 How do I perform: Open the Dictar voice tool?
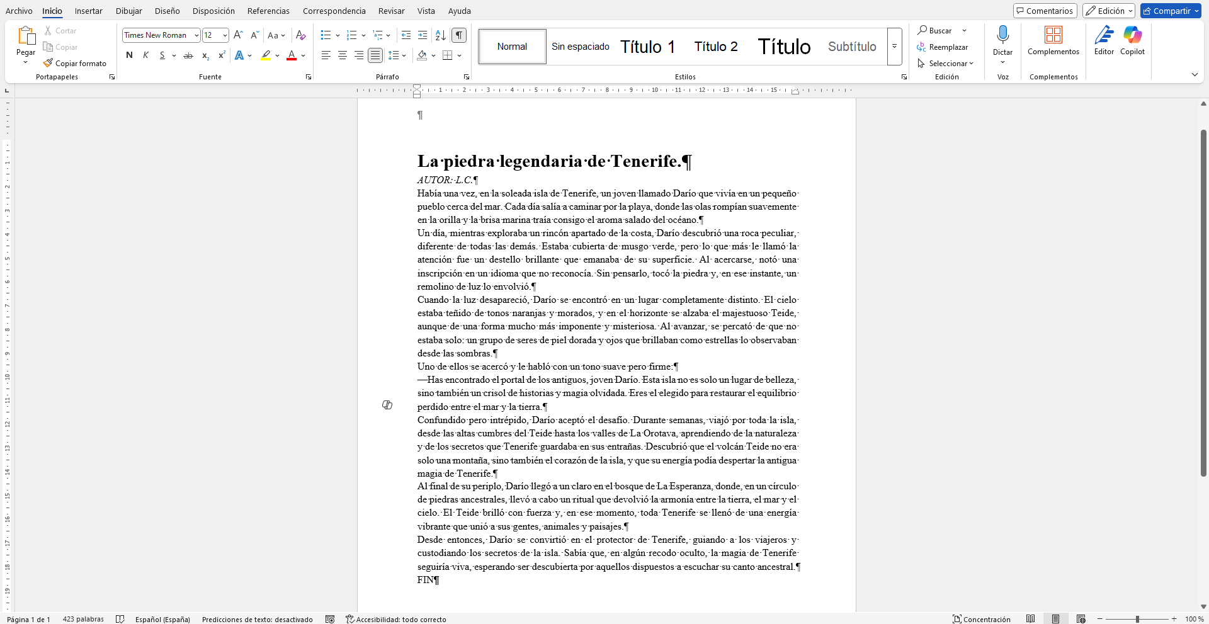(x=1002, y=39)
